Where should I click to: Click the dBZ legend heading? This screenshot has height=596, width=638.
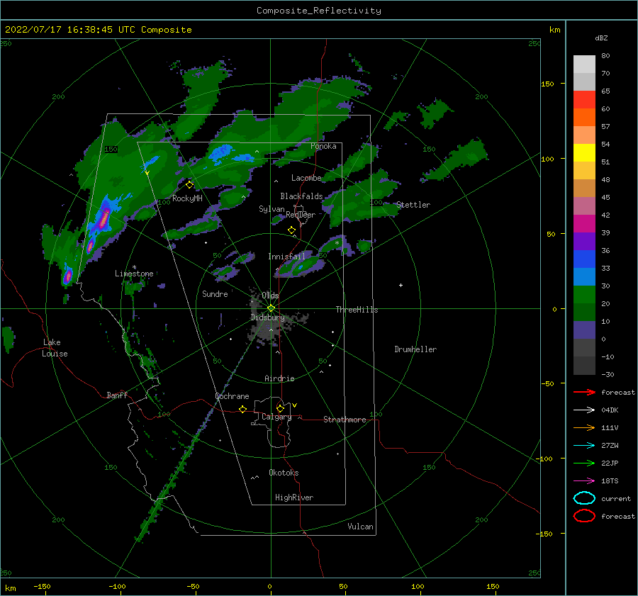pos(601,38)
